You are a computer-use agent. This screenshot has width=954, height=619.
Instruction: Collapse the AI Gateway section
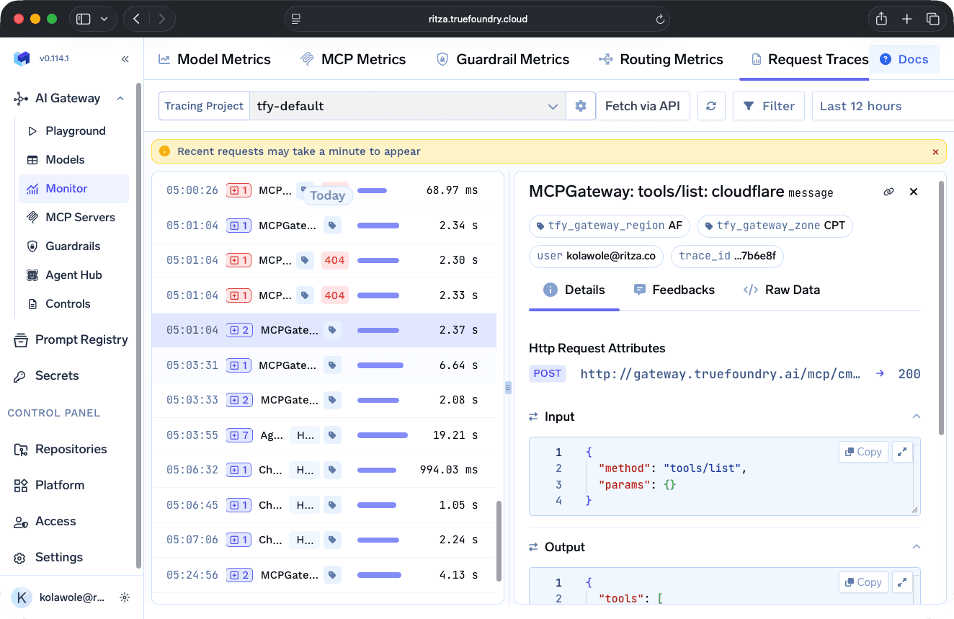point(120,98)
